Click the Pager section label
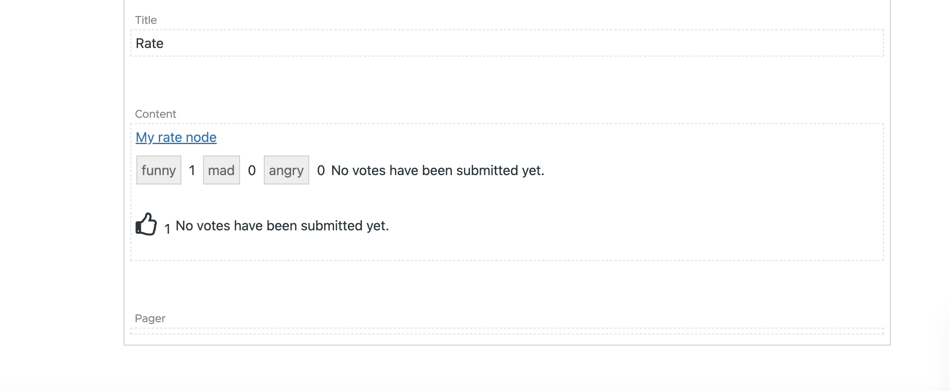Screen dimensions: 949x391 click(x=150, y=318)
